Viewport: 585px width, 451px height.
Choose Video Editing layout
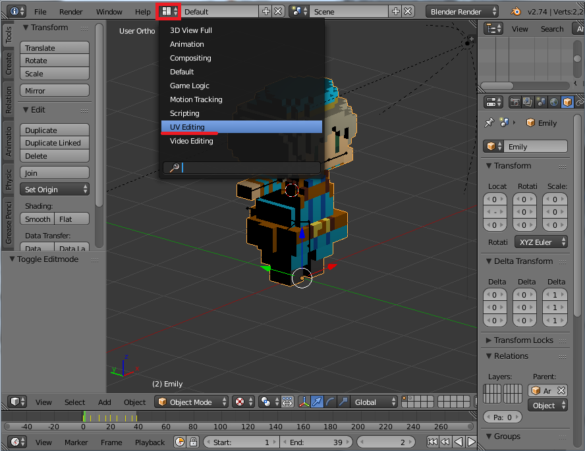[x=242, y=141]
